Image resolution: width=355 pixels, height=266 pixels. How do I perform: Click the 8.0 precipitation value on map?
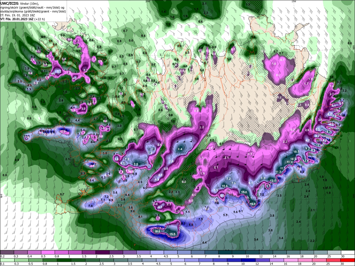[263, 178]
